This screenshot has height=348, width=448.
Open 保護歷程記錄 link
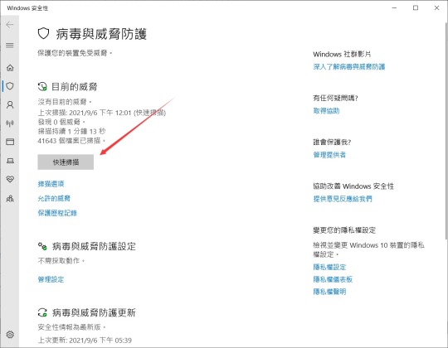point(57,213)
